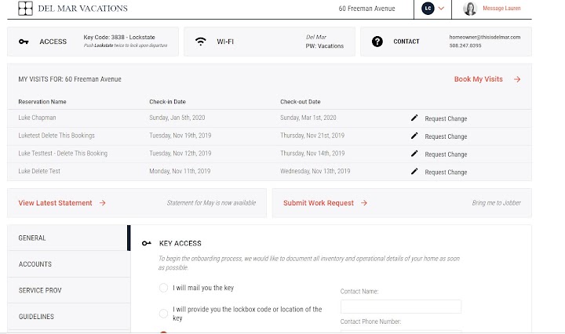Click Lauren's profile photo thumbnail
This screenshot has height=334, width=565.
click(x=470, y=9)
